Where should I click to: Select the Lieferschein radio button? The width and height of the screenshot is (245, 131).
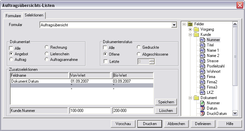(x=47, y=54)
